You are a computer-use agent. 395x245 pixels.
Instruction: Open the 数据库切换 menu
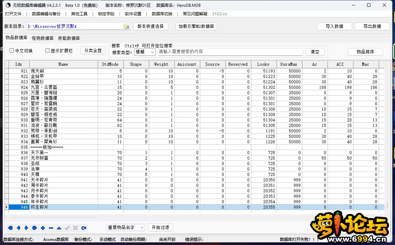(x=162, y=14)
